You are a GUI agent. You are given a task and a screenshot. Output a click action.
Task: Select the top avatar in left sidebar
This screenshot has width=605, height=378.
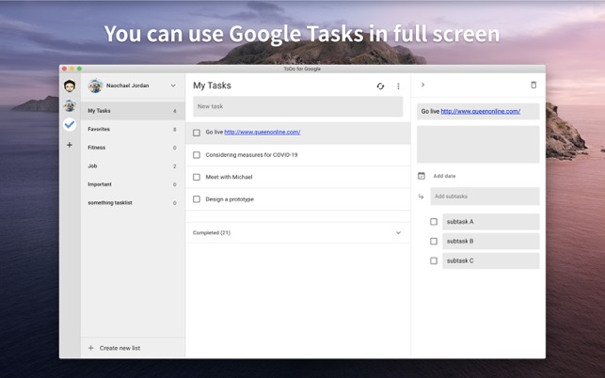[x=70, y=87]
